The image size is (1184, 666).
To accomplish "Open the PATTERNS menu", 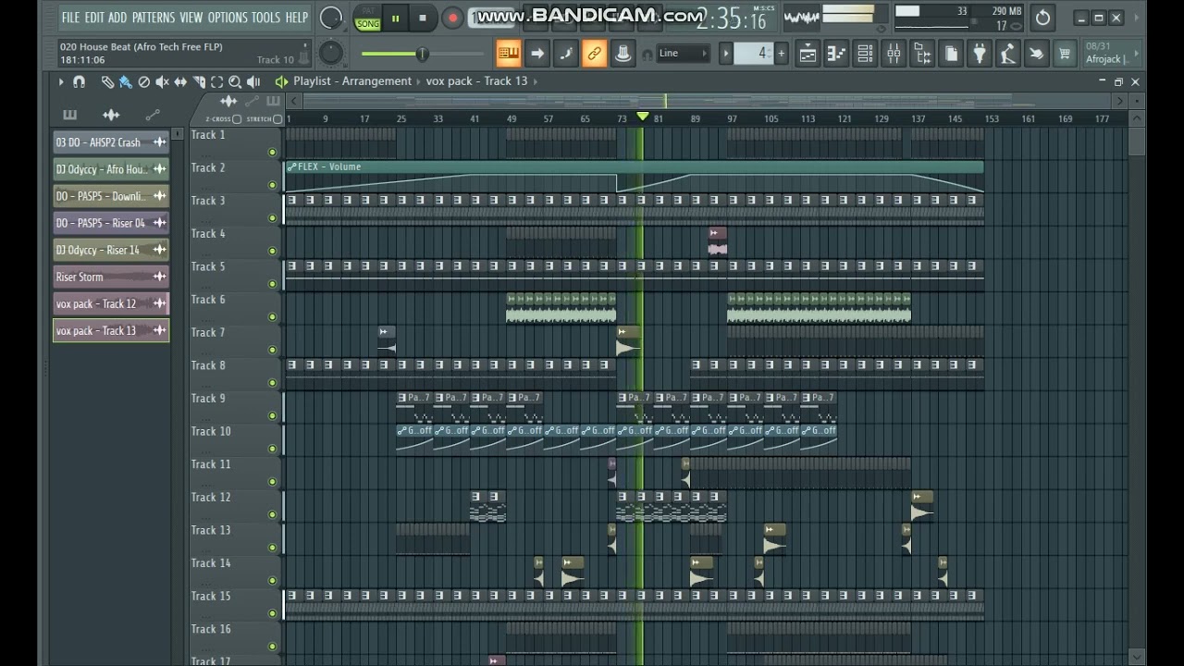I will coord(153,18).
